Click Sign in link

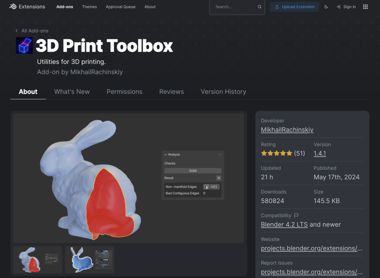coord(346,7)
